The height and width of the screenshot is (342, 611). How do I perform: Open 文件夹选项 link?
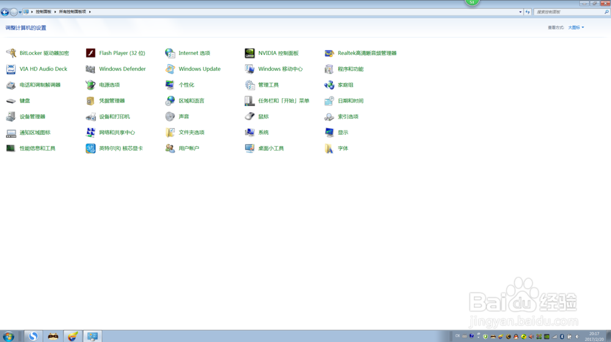(191, 132)
